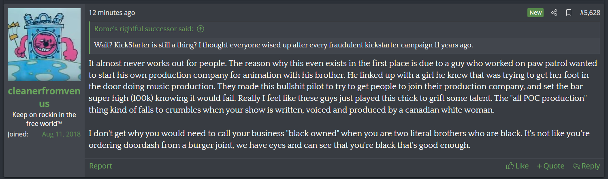
Task: Expand the quoted KickStarter message block
Action: tap(284, 45)
